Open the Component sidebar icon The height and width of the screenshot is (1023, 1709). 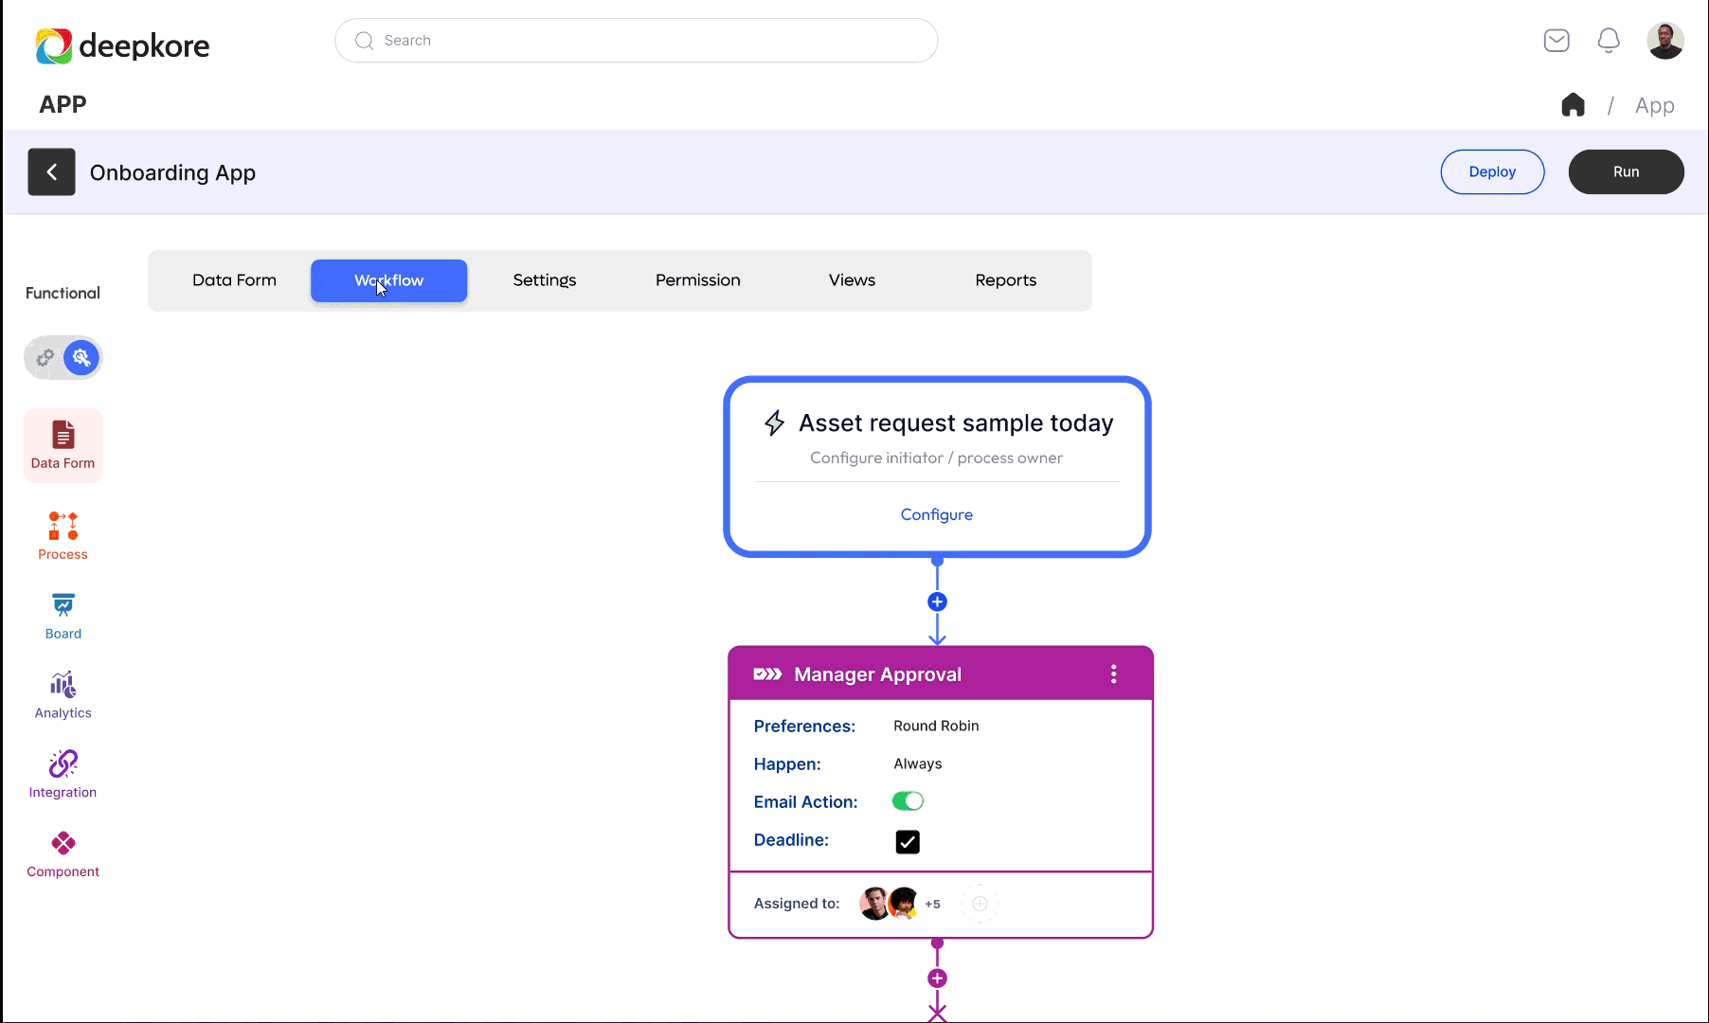point(63,853)
